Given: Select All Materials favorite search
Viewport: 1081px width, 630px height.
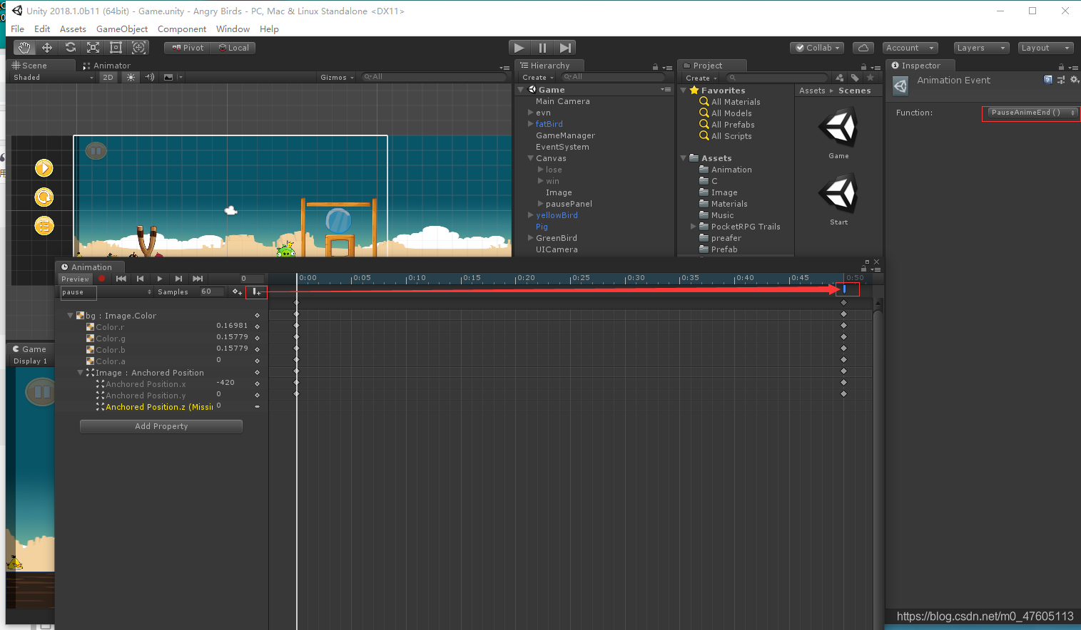Looking at the screenshot, I should 736,102.
